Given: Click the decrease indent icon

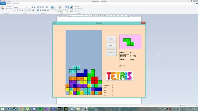Looking at the screenshot, I should 38,7.
